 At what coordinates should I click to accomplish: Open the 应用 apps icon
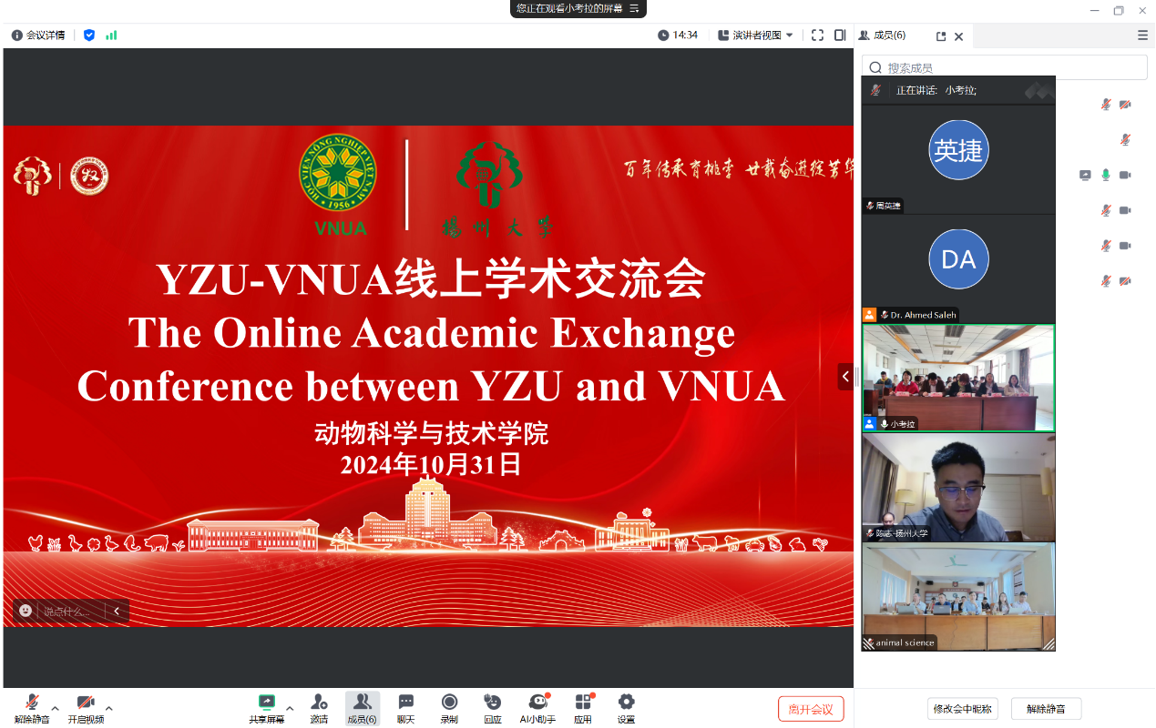pyautogui.click(x=583, y=707)
